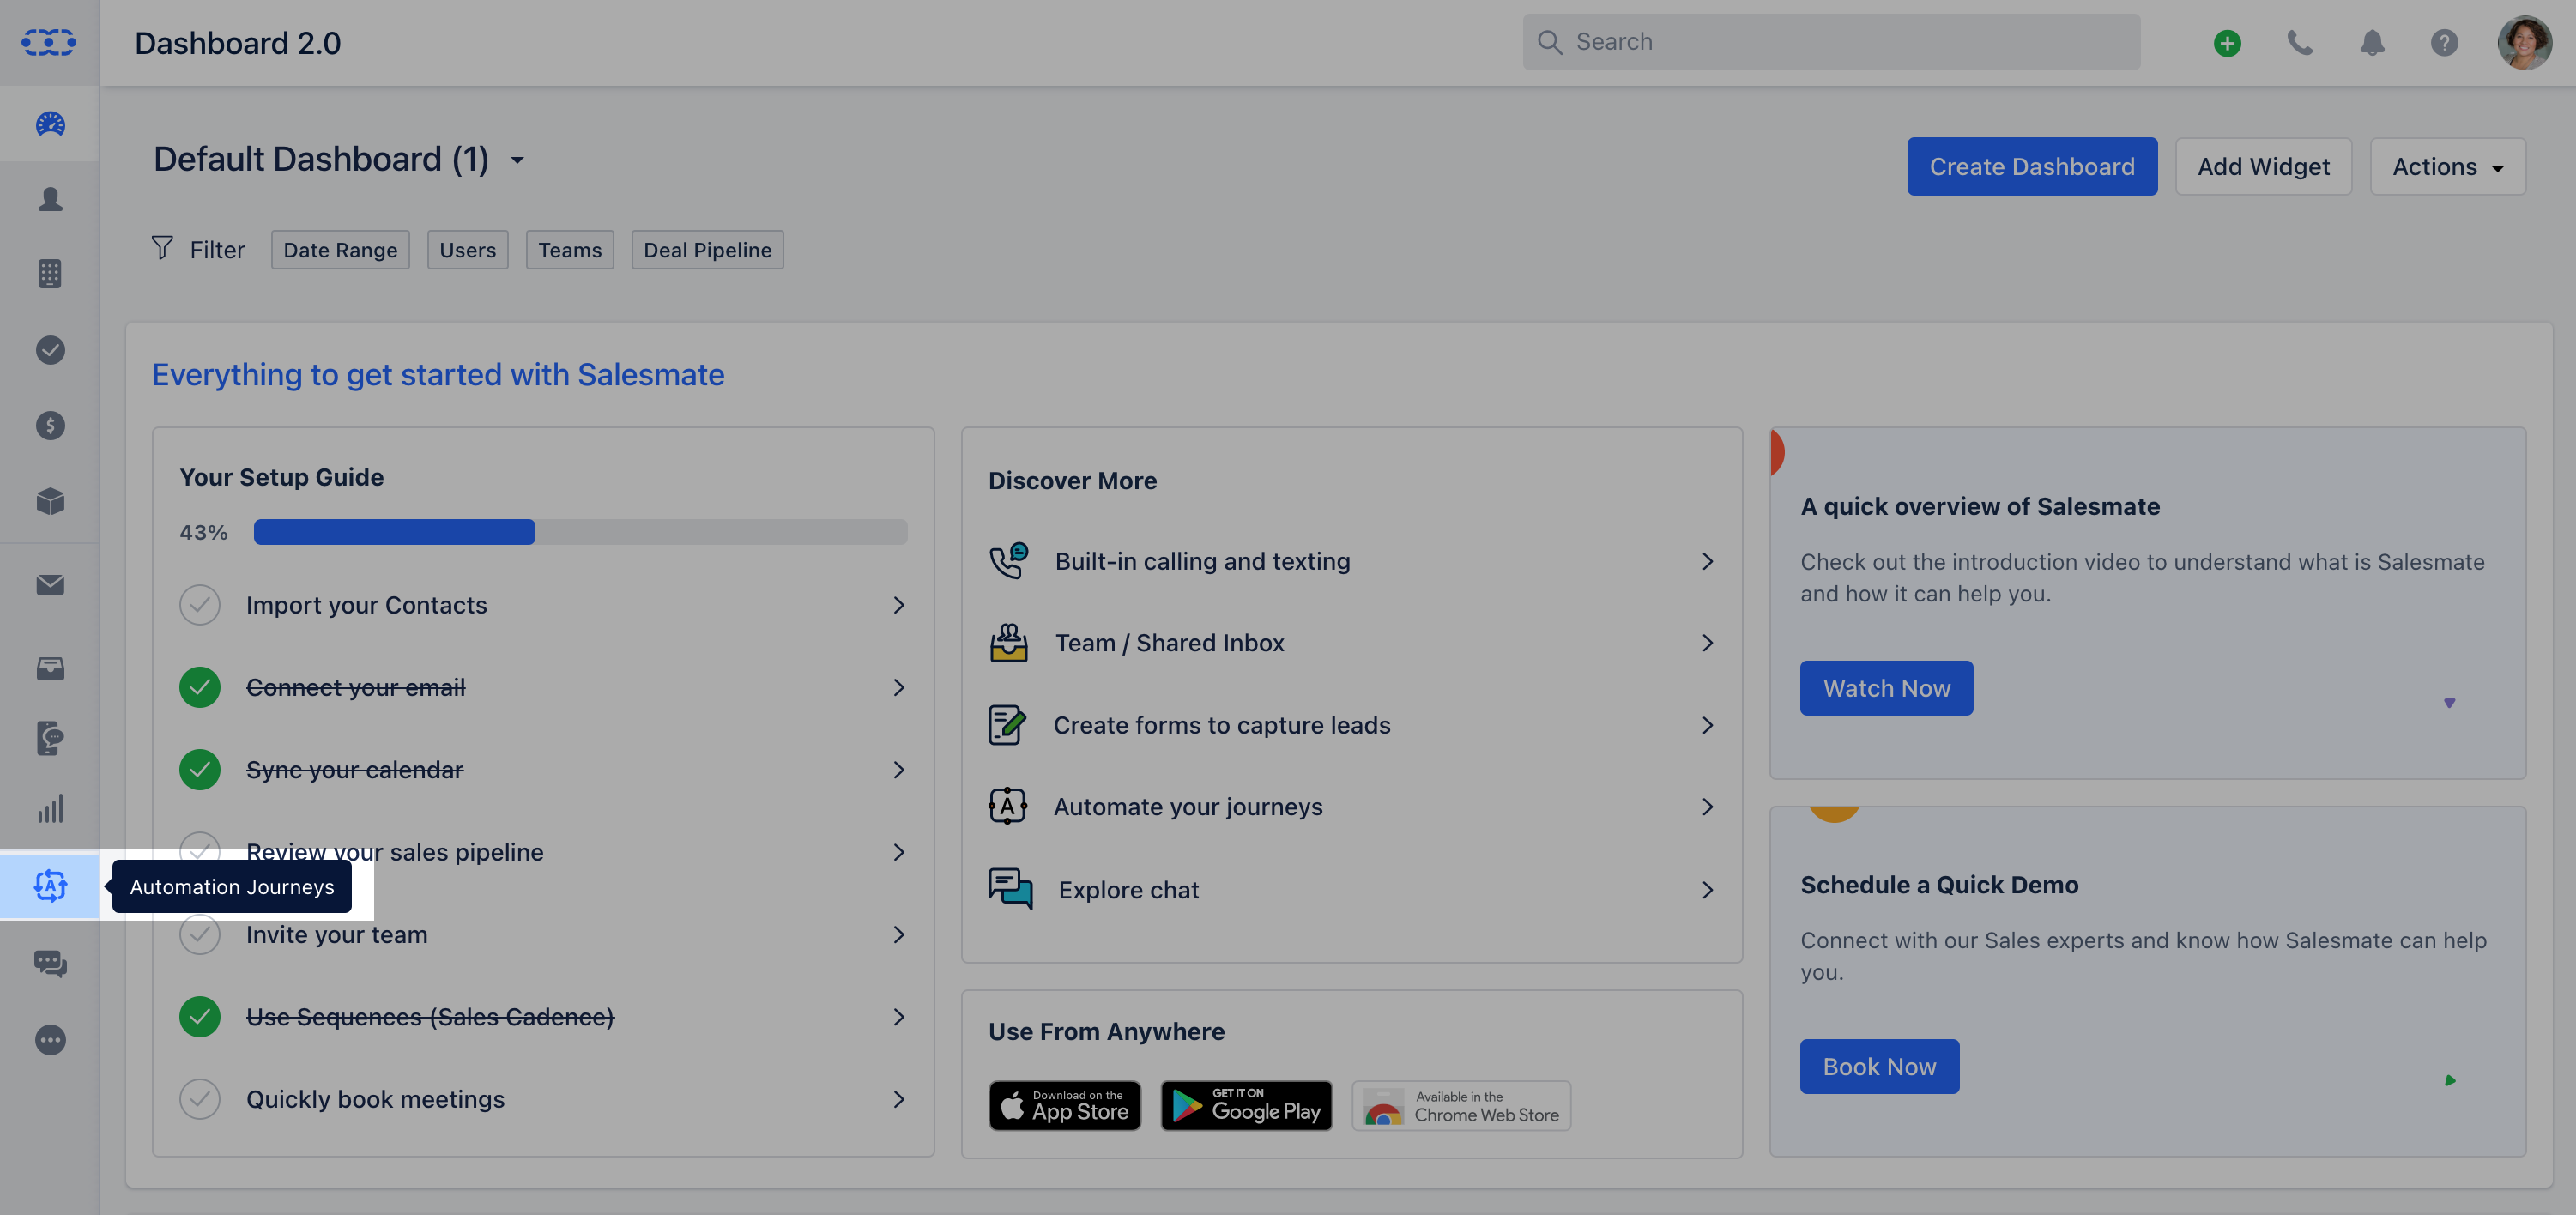Screen dimensions: 2576x1215
Task: Expand Quickly book meetings chevron
Action: click(899, 1099)
